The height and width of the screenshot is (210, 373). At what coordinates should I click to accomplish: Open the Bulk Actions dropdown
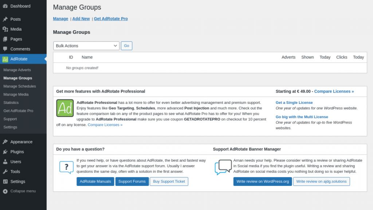pos(86,46)
